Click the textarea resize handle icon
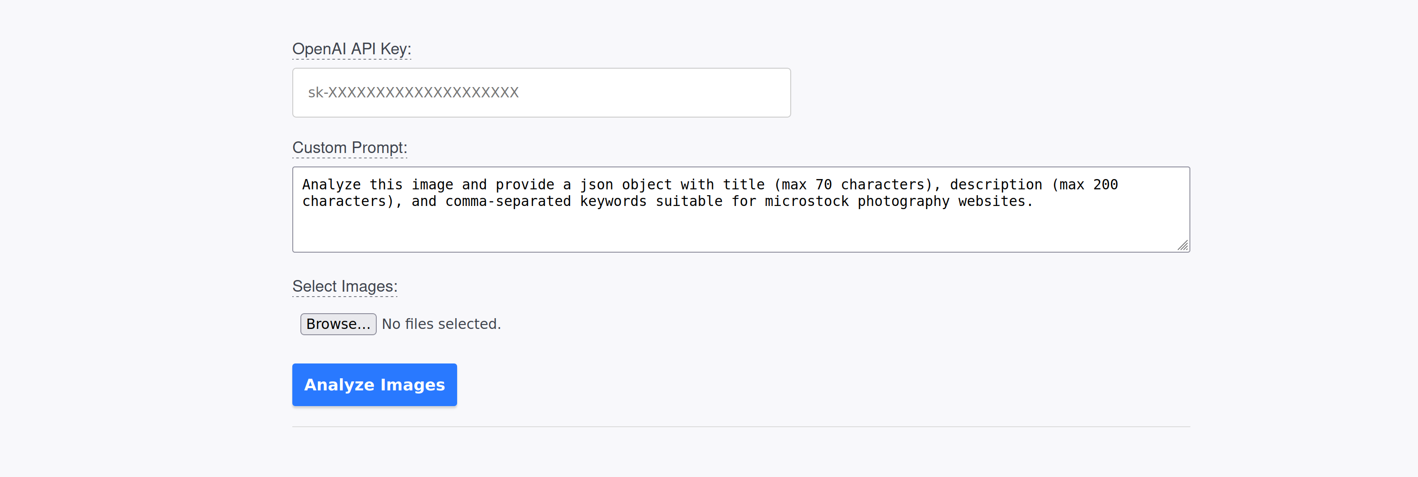1418x477 pixels. click(x=1182, y=245)
